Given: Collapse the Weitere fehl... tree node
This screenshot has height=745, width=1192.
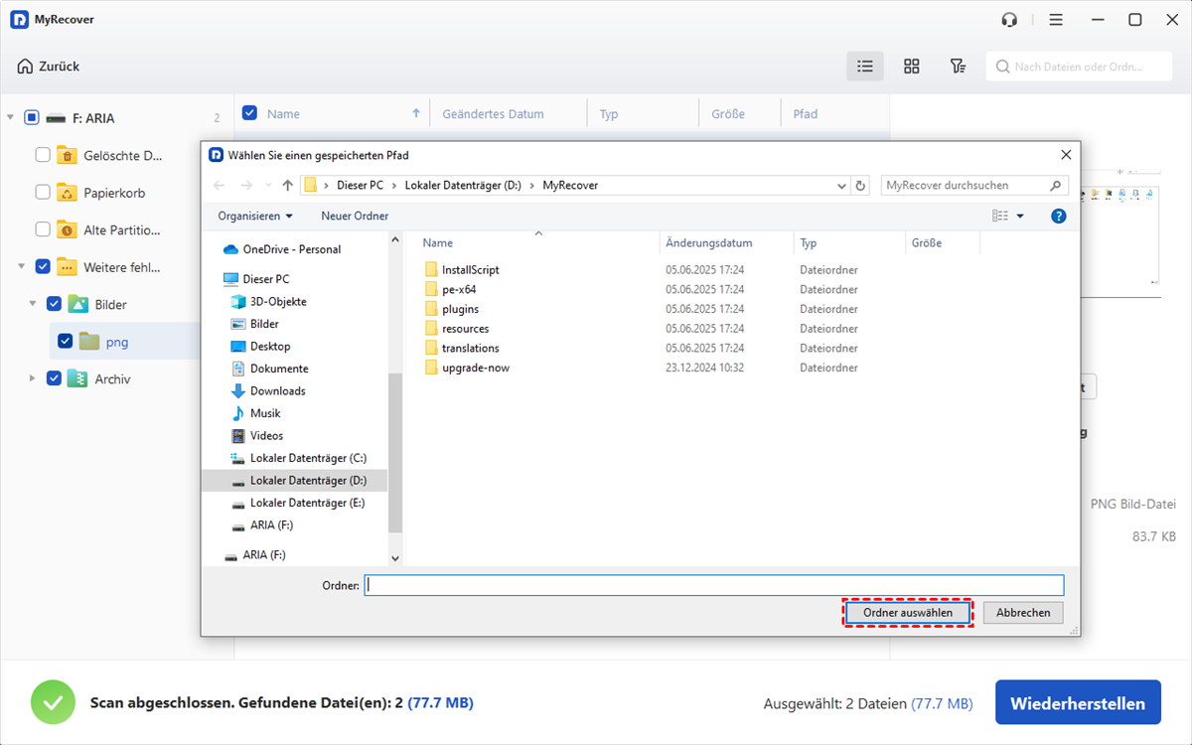Looking at the screenshot, I should (21, 266).
